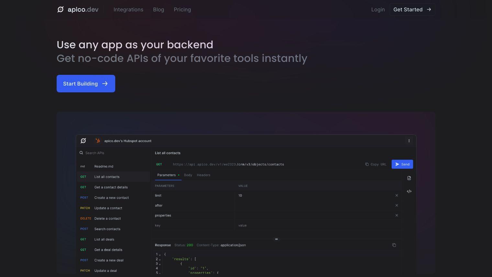Go to the Blog page
492x277 pixels.
[159, 10]
